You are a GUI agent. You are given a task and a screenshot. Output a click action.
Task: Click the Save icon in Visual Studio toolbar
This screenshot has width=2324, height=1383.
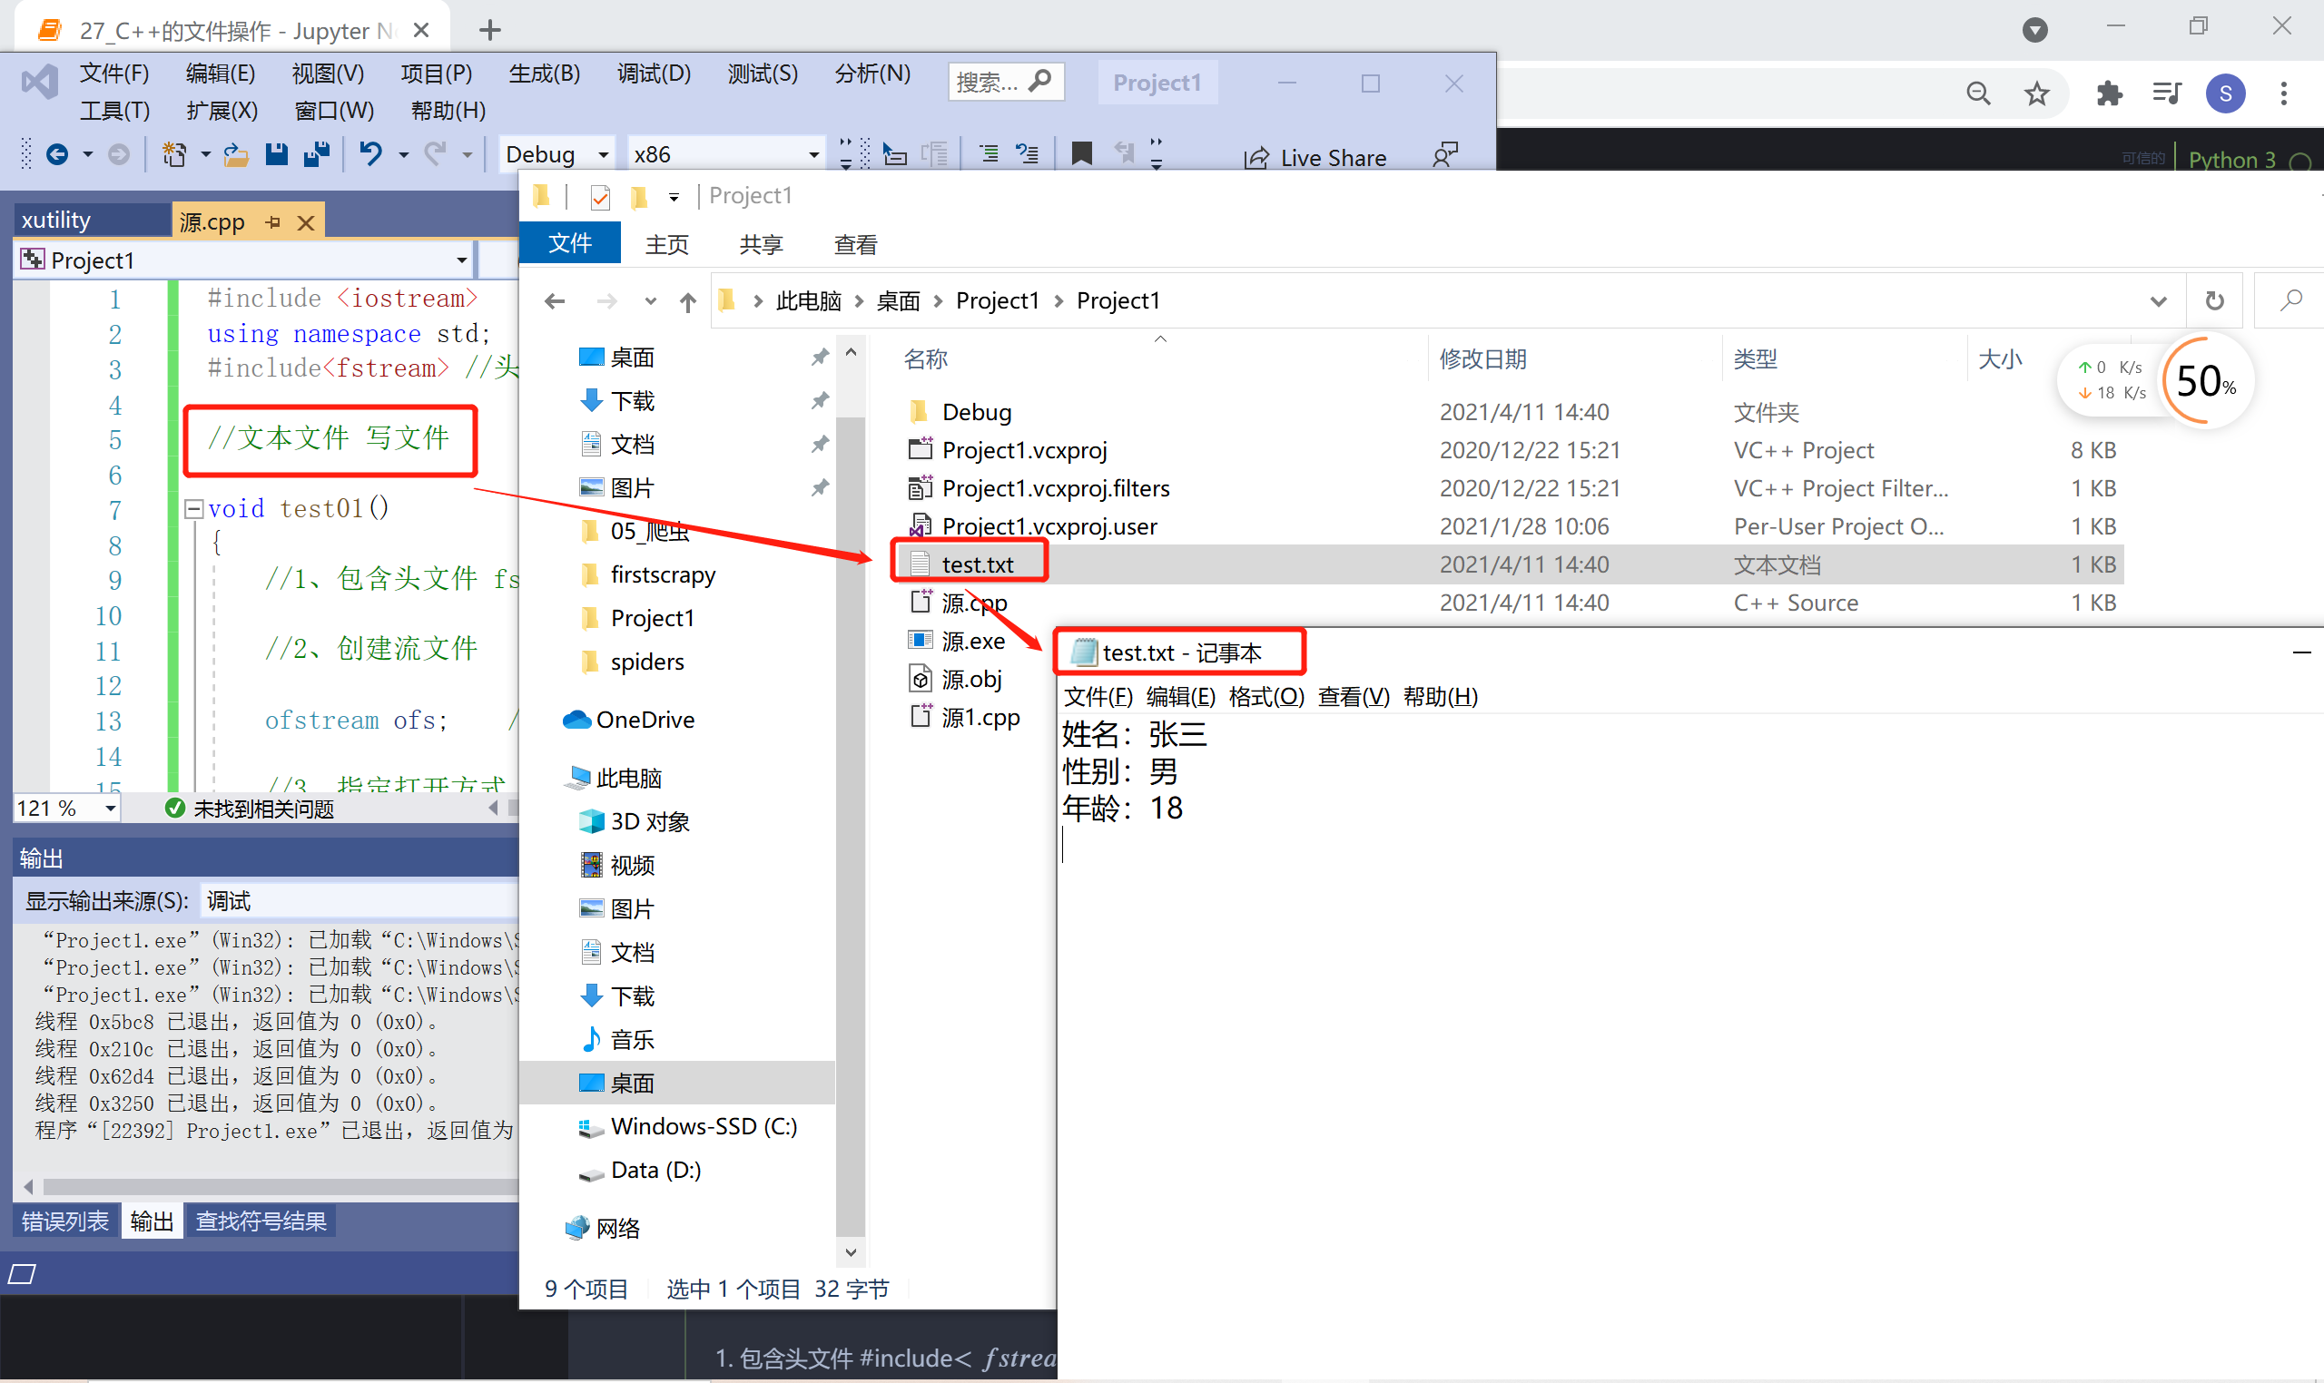click(x=277, y=153)
